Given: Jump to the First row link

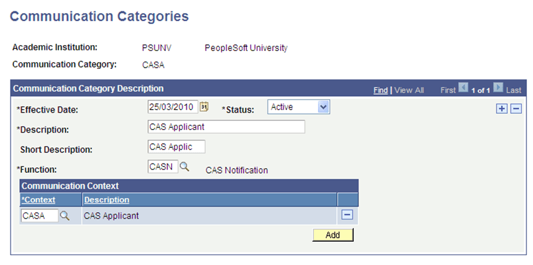Looking at the screenshot, I should tap(449, 89).
